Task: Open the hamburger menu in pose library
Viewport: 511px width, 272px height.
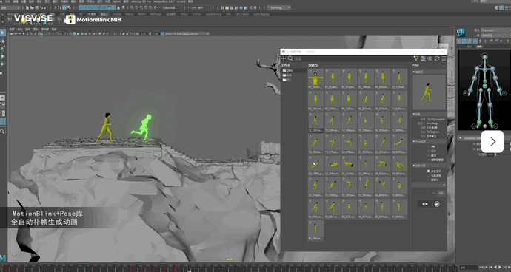Action: pyautogui.click(x=444, y=58)
